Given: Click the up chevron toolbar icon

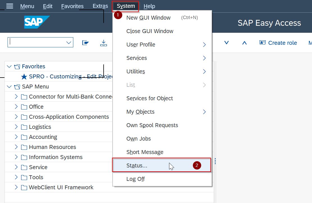Looking at the screenshot, I should (x=244, y=43).
